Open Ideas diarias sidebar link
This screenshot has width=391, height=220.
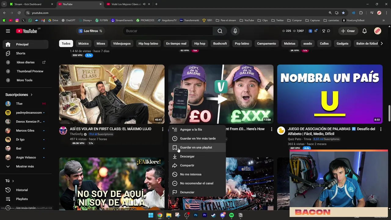26,62
